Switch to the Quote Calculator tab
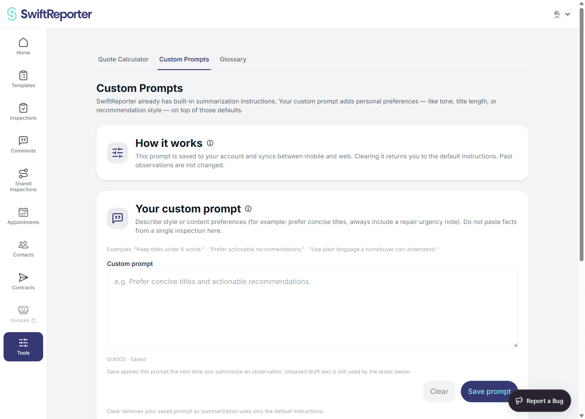 [x=123, y=59]
